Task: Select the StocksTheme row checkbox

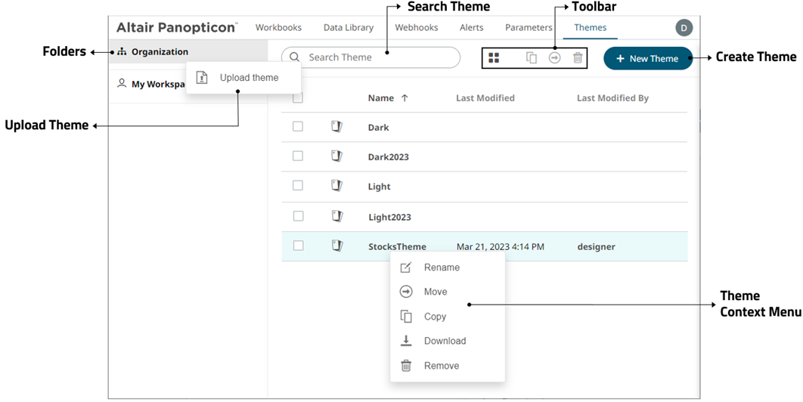Action: coord(298,246)
